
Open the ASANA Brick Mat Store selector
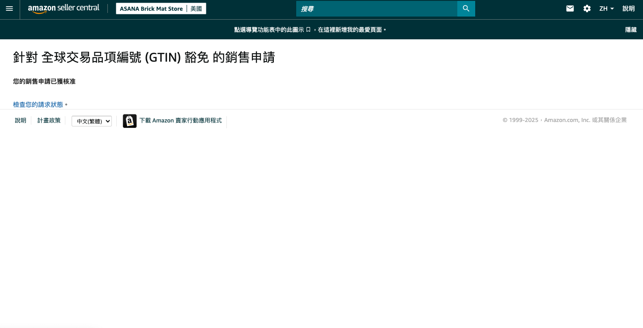click(x=161, y=8)
